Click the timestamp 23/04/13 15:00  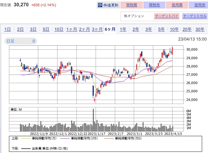(x=192, y=39)
